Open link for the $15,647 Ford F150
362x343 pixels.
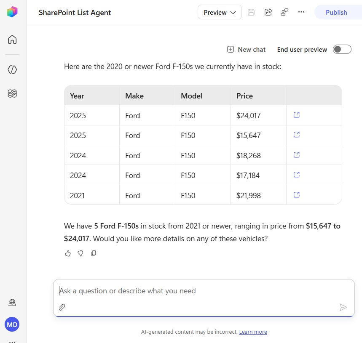(297, 135)
